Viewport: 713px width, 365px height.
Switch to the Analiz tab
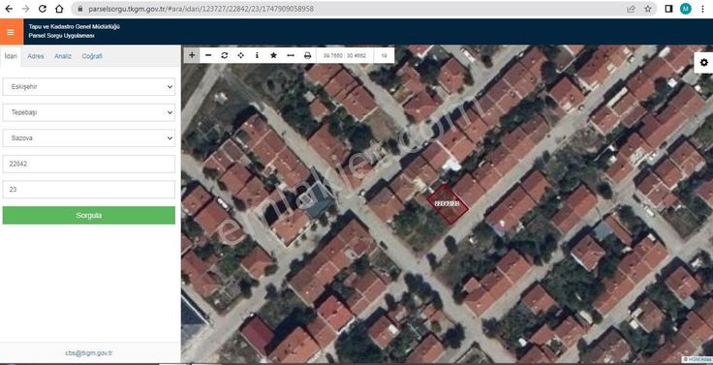pos(63,56)
